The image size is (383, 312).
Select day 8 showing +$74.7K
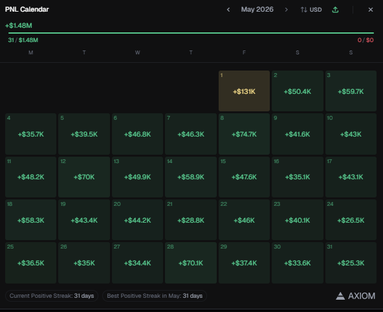[x=244, y=133]
